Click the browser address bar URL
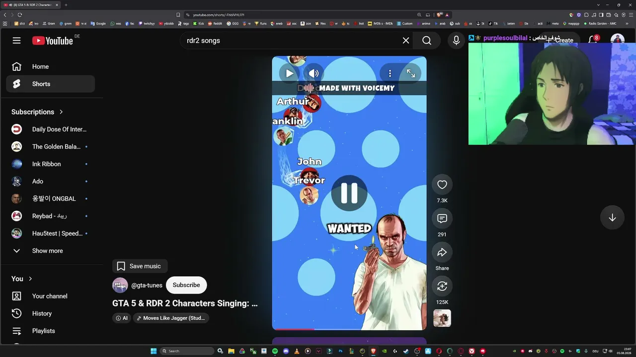Viewport: 636px width, 357px height. click(x=219, y=15)
